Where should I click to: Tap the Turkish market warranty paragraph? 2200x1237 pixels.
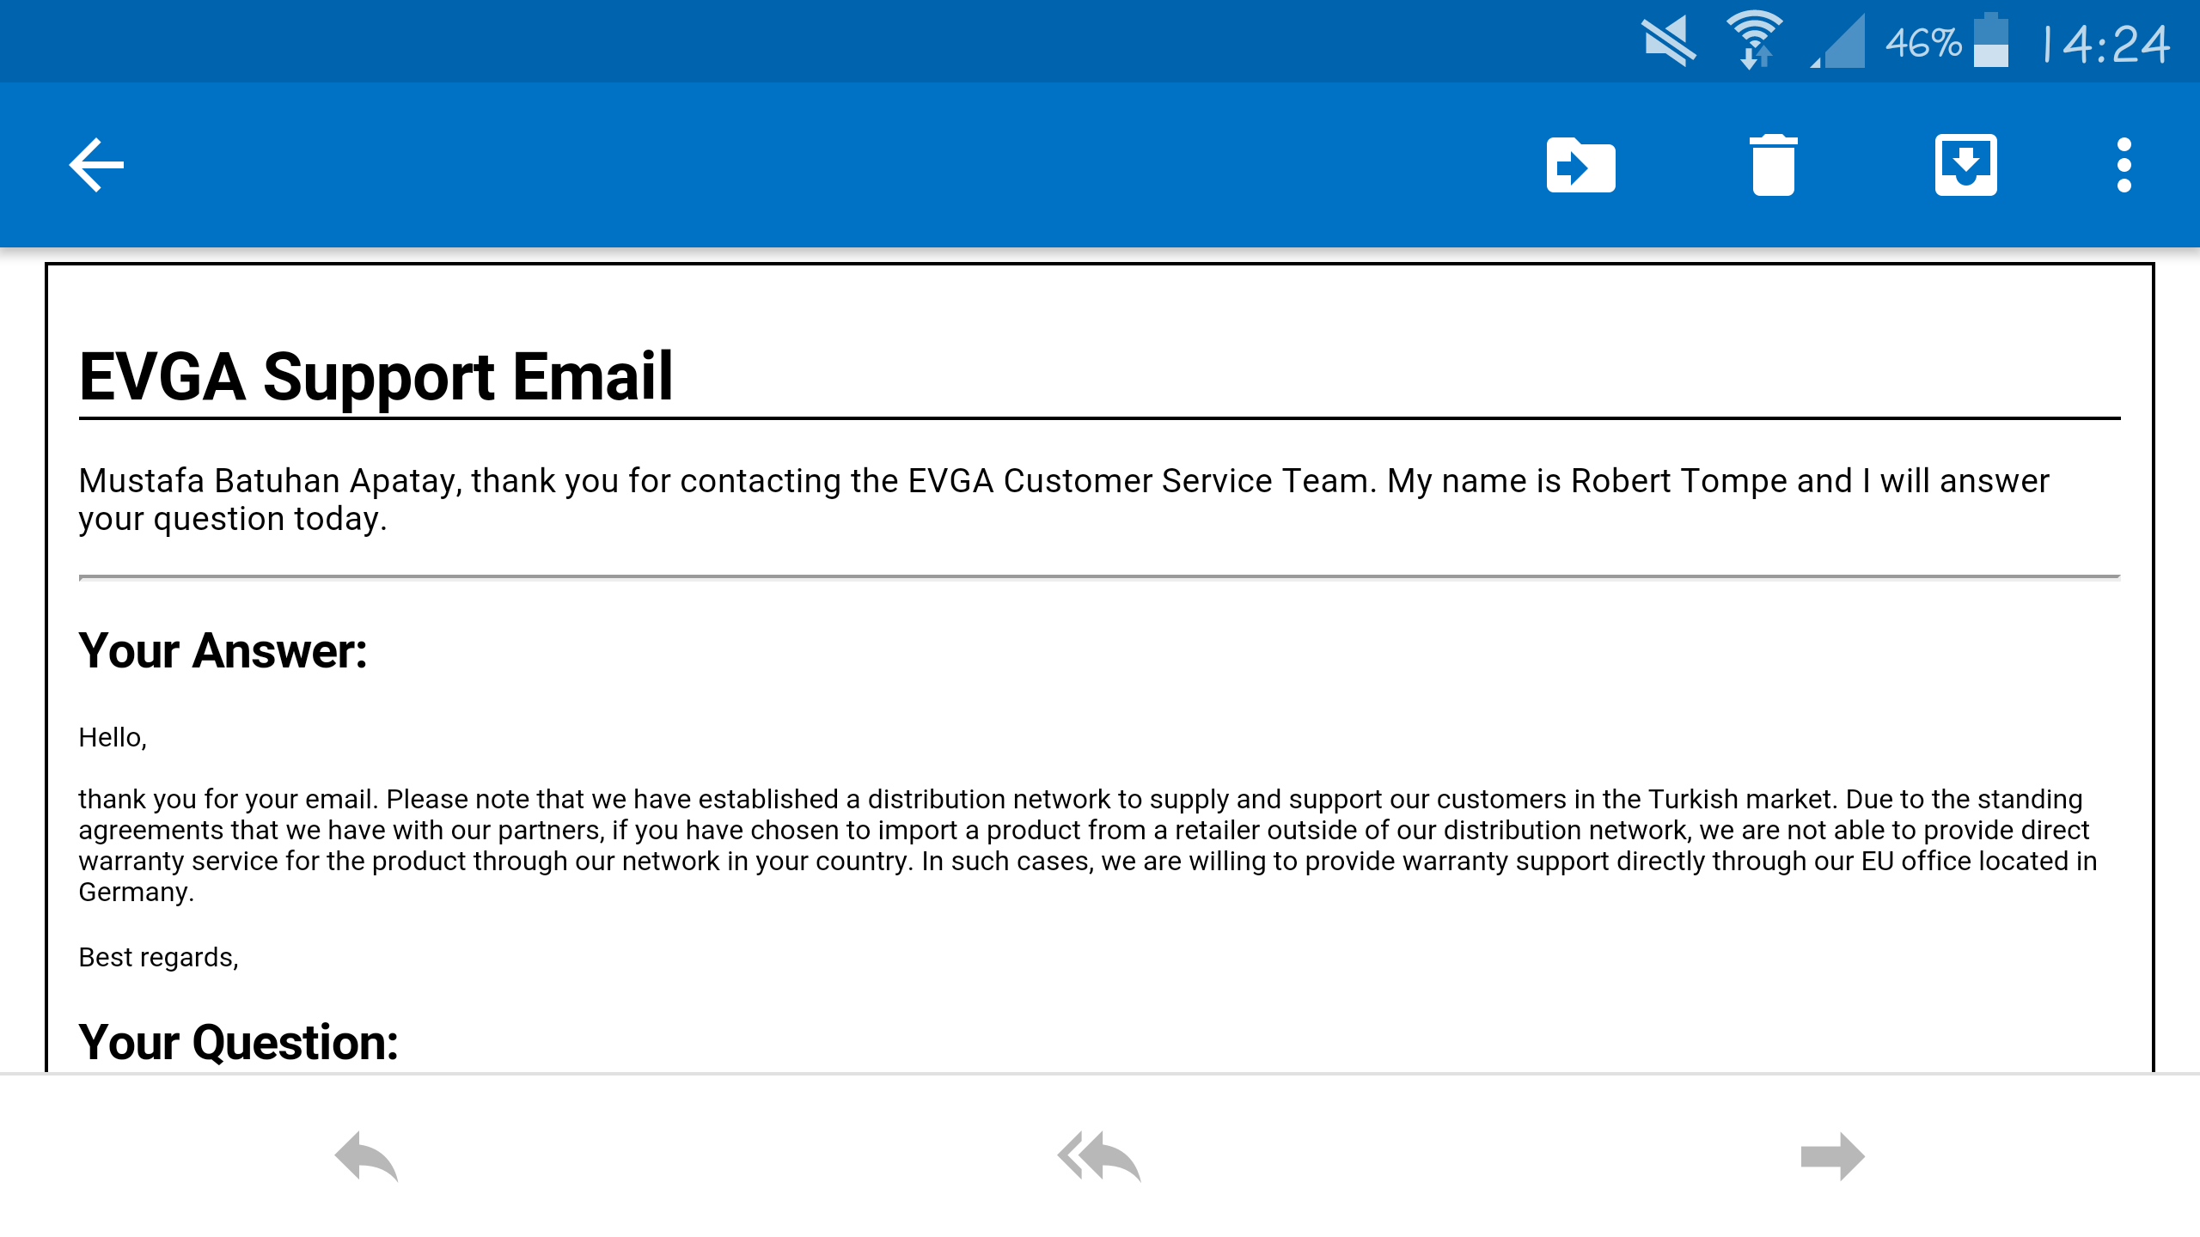[1088, 845]
